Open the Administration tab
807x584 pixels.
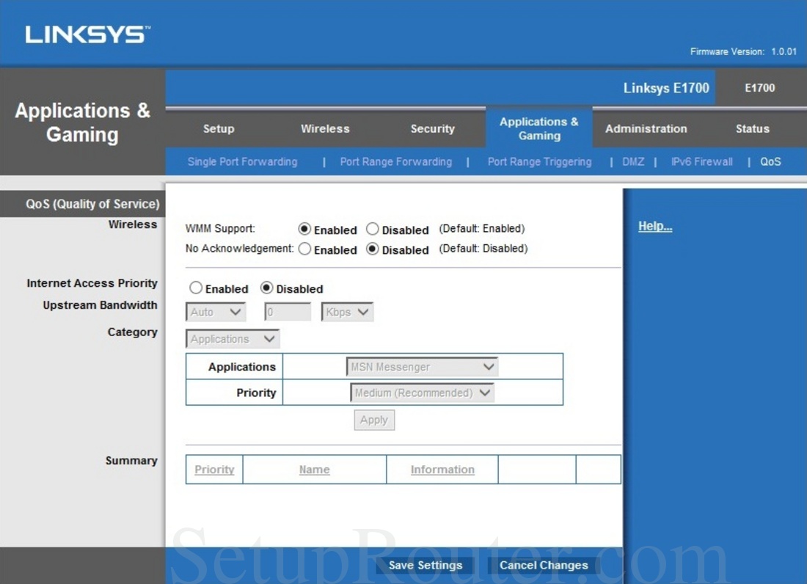(646, 128)
